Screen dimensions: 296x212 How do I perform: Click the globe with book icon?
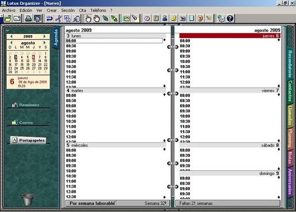click(x=221, y=18)
